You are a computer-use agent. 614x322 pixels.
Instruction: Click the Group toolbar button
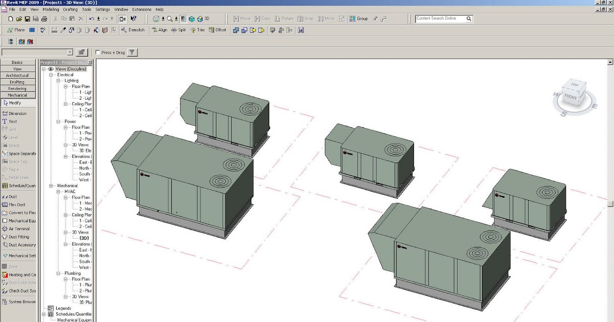coord(359,19)
